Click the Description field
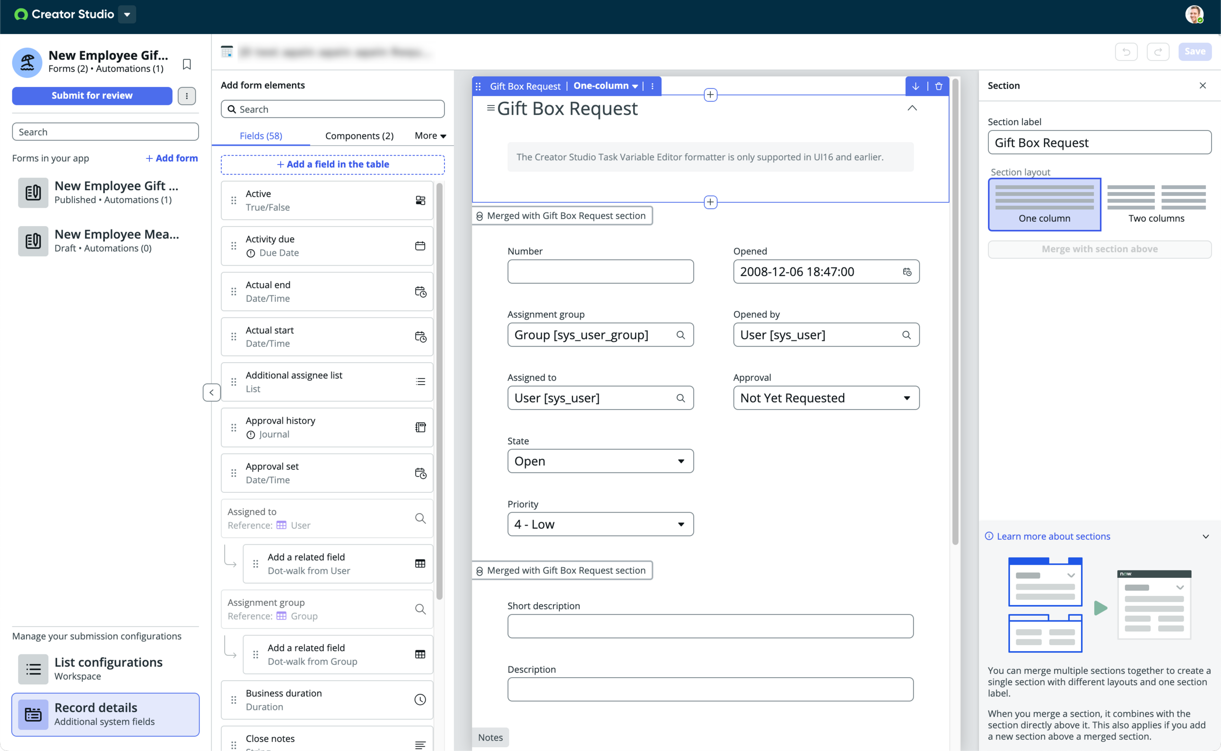1221x751 pixels. 710,690
